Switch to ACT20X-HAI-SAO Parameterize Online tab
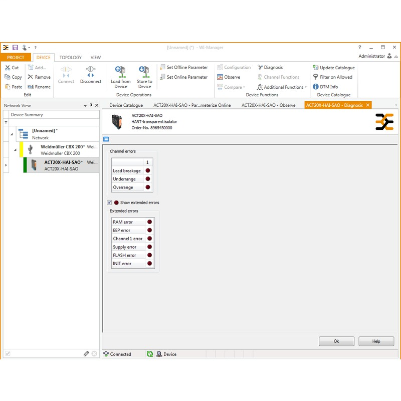This screenshot has width=401, height=401. 192,105
